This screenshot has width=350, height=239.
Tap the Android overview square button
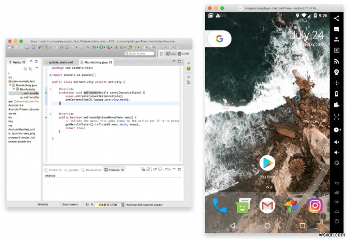coord(302,225)
